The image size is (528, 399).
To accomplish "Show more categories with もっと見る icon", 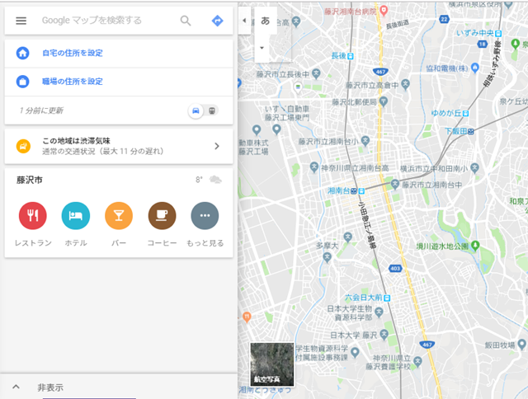I will click(x=205, y=216).
